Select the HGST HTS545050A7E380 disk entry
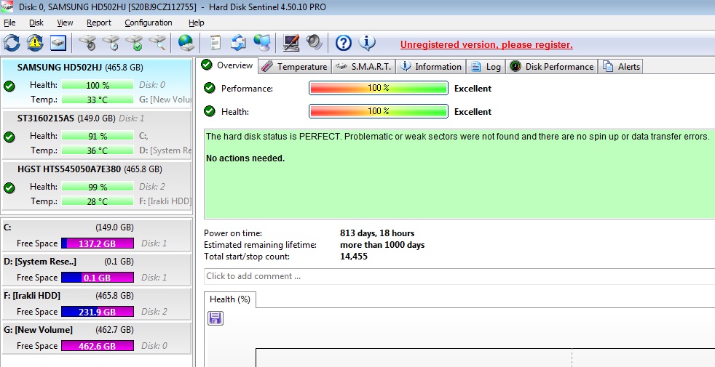Image resolution: width=715 pixels, height=367 pixels. (97, 185)
